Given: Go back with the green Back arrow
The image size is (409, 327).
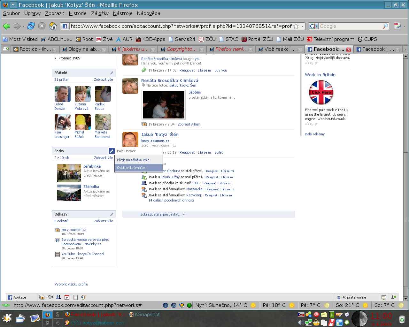Looking at the screenshot, I should click(x=6, y=26).
